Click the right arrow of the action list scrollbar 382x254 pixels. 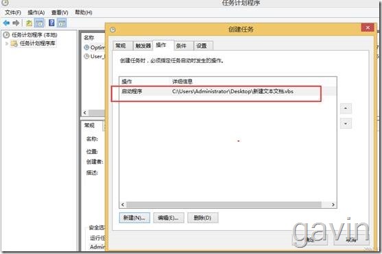333,205
